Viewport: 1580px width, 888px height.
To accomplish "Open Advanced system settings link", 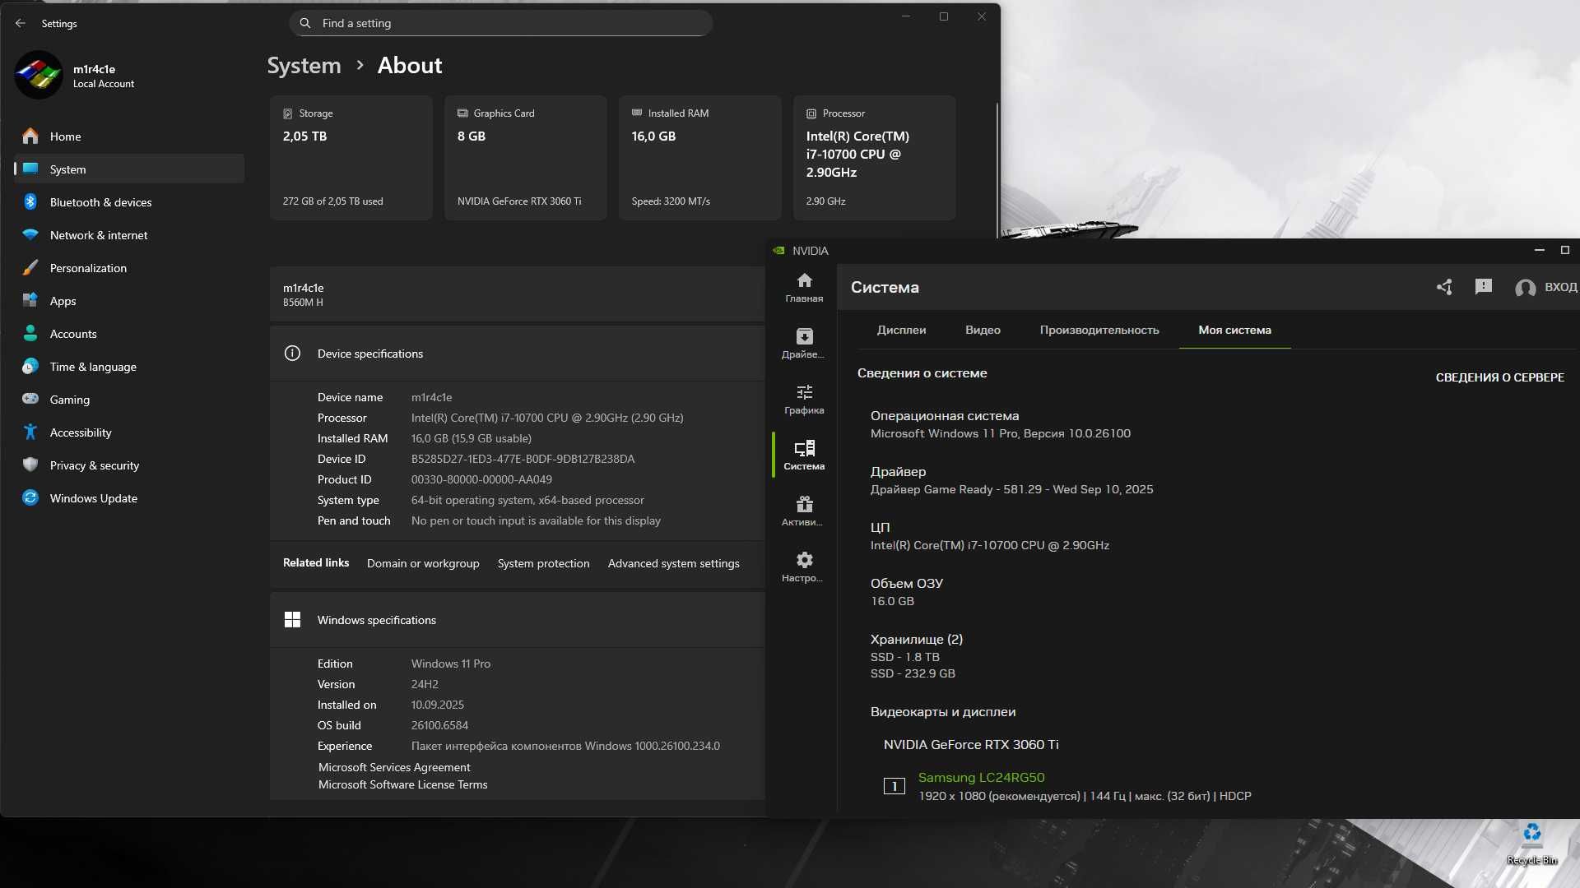I will point(673,563).
